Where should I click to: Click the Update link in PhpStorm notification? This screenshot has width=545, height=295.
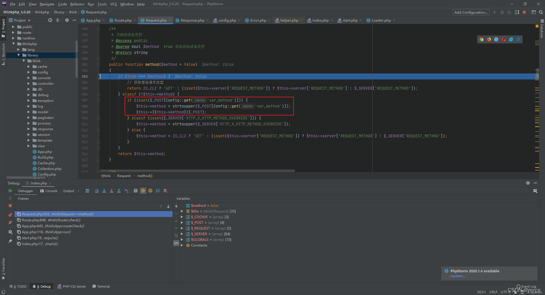point(458,276)
